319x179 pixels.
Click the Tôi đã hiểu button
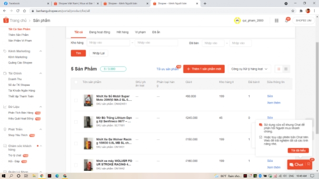coord(298,151)
